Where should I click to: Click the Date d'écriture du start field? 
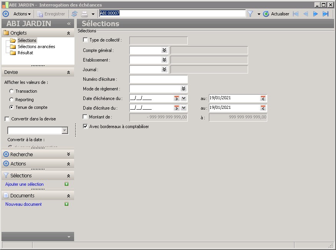[151, 108]
